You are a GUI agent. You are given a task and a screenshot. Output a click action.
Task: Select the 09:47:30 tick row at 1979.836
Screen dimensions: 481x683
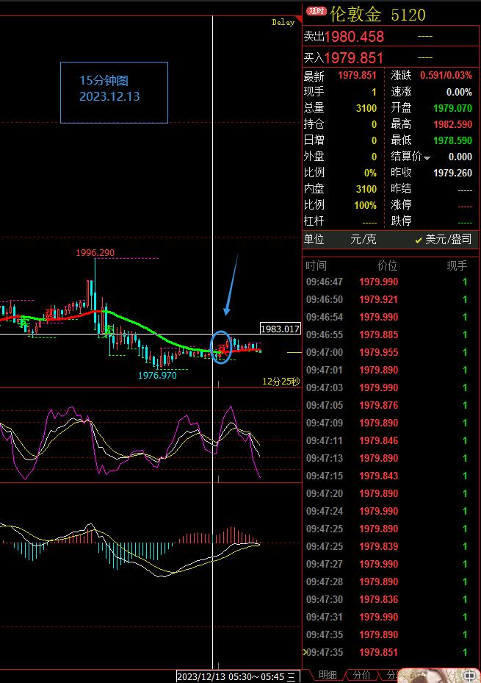(390, 599)
